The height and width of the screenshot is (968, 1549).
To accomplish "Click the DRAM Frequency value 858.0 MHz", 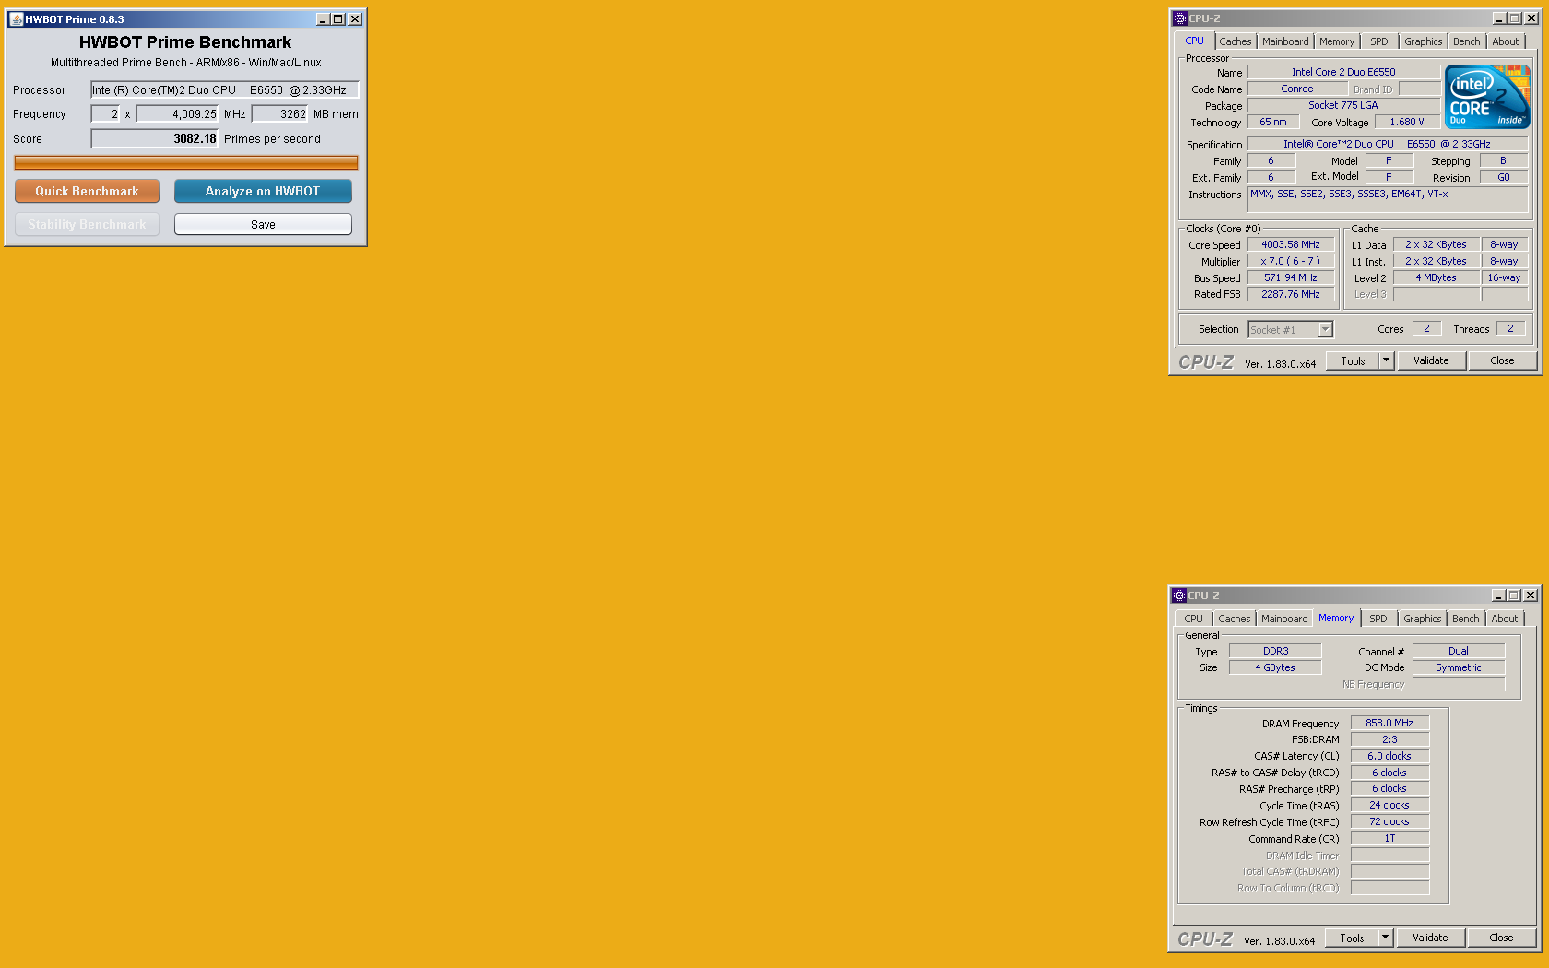I will pyautogui.click(x=1389, y=724).
